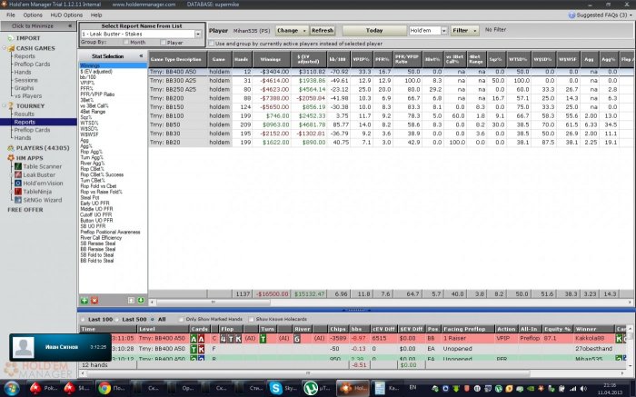This screenshot has height=397, width=636.
Task: Click the PLAYERS (44305) sidebar icon
Action: click(x=11, y=148)
